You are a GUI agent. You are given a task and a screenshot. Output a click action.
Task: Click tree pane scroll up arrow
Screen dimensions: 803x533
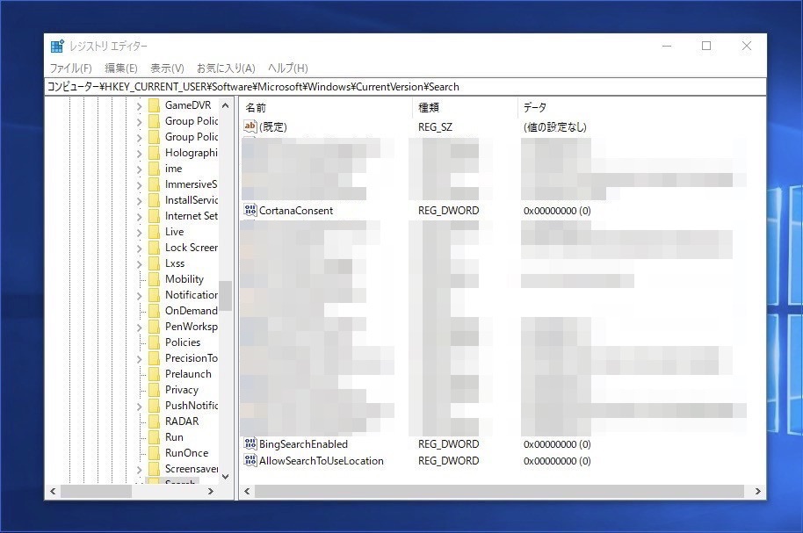pyautogui.click(x=225, y=105)
